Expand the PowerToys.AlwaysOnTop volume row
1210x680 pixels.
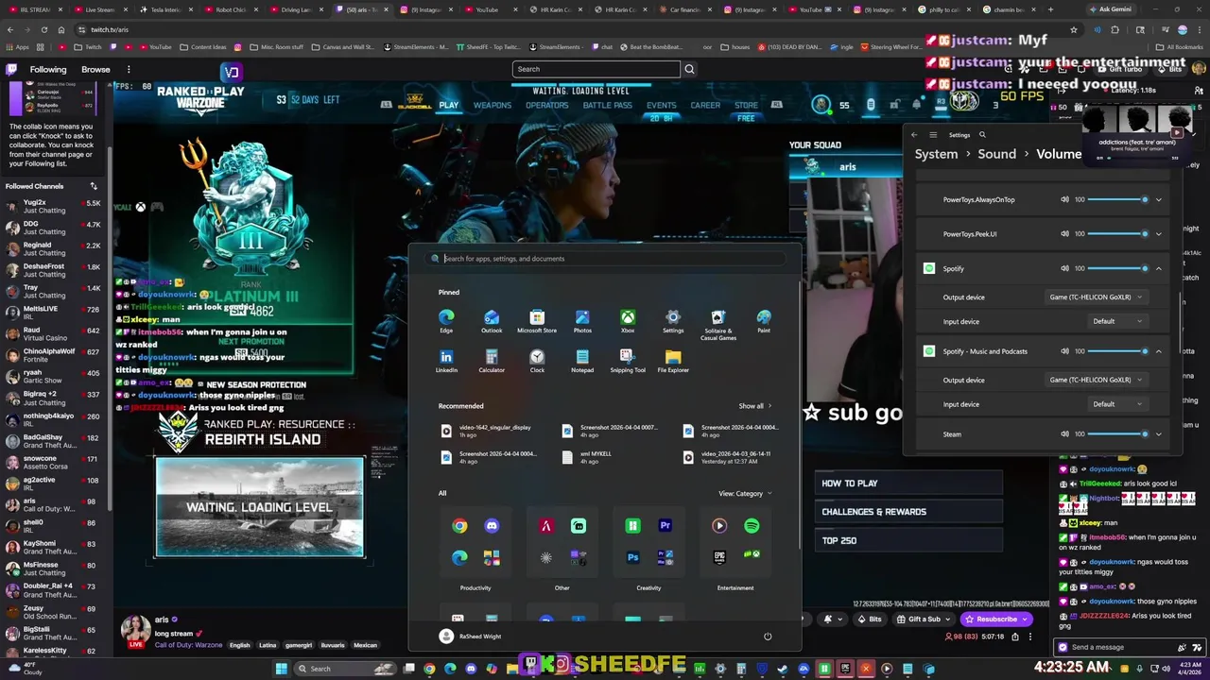coord(1158,199)
